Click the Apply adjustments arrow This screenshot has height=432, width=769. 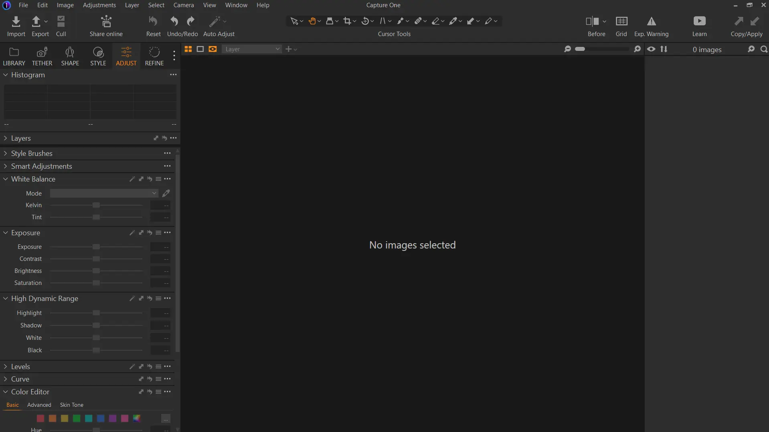tap(755, 21)
